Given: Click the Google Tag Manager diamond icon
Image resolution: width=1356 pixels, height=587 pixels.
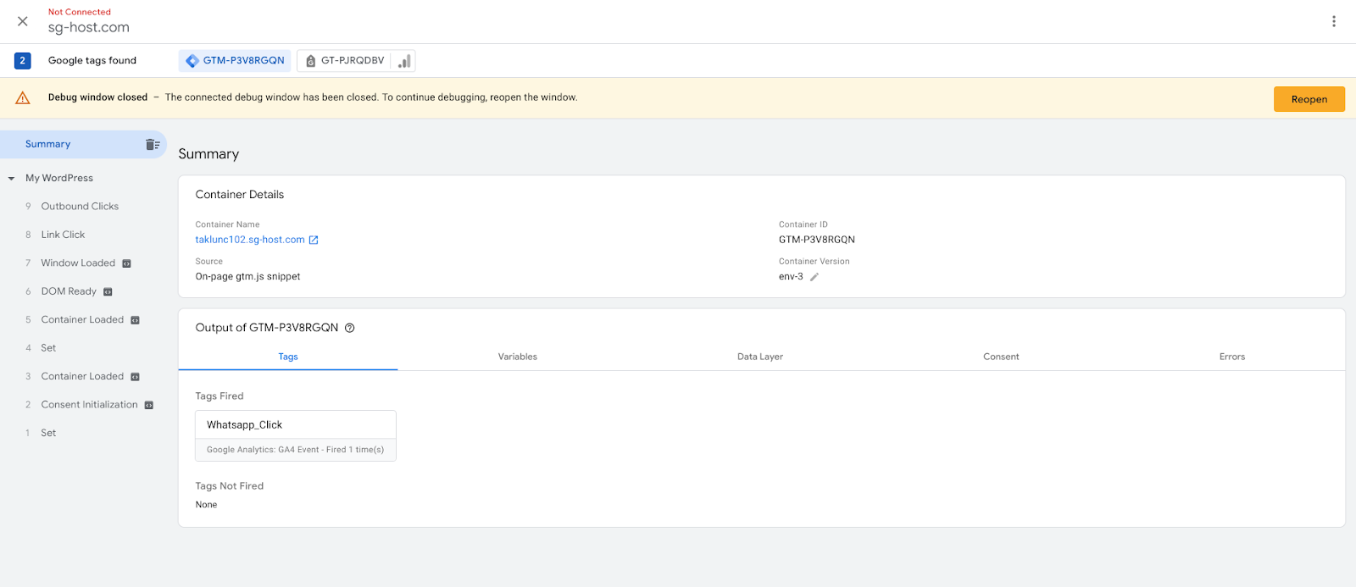Looking at the screenshot, I should 192,61.
